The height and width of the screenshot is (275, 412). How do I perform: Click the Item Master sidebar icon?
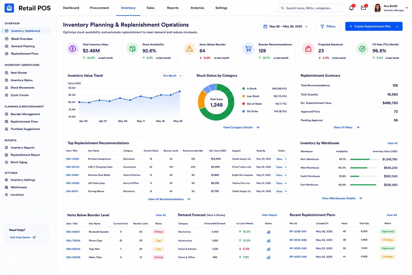[7, 73]
